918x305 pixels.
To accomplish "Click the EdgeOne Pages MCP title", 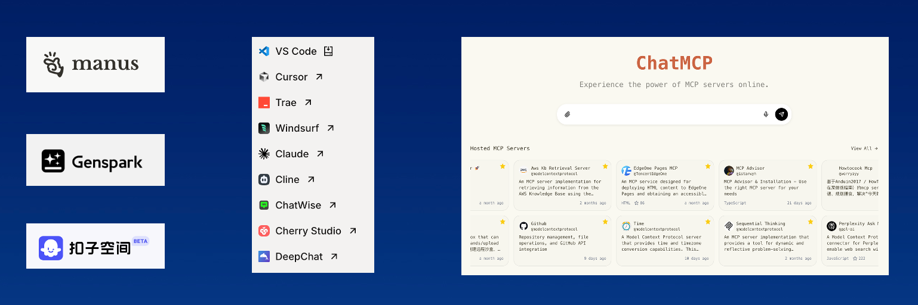I will 655,168.
